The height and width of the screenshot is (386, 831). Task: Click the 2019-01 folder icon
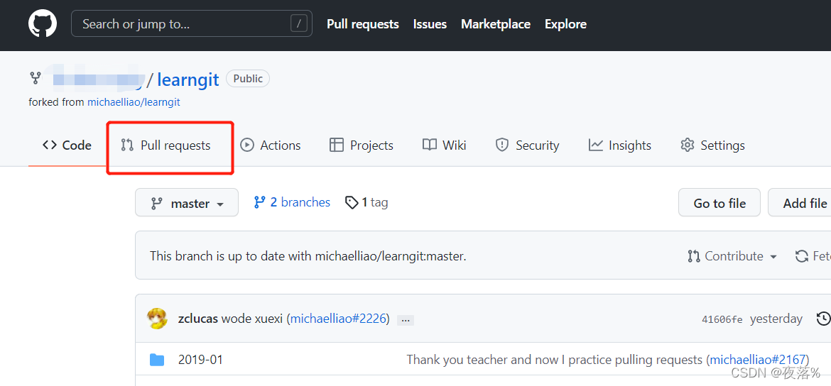pos(157,360)
